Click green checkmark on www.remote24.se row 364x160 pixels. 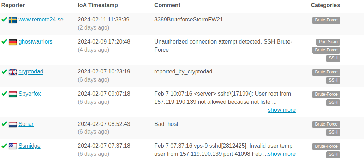[4, 19]
